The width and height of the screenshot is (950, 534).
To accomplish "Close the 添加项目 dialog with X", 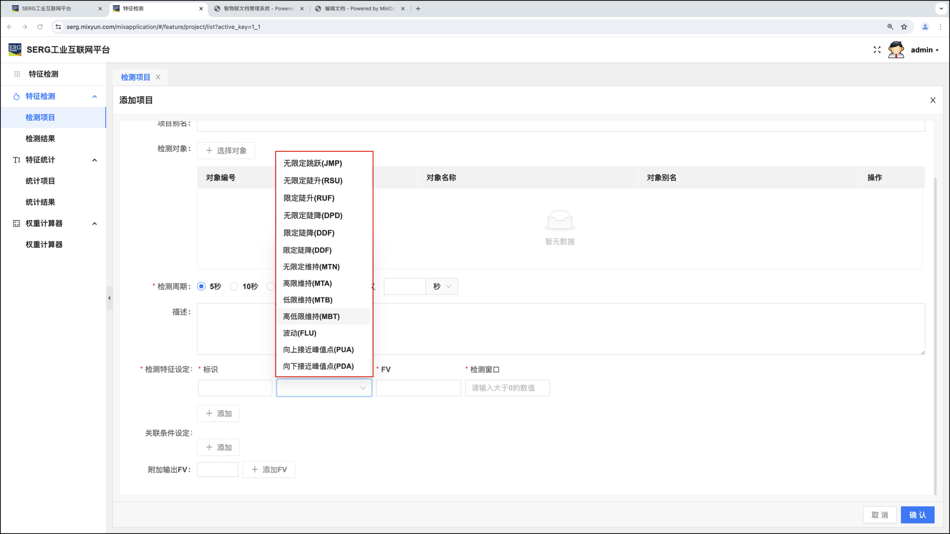I will 933,100.
